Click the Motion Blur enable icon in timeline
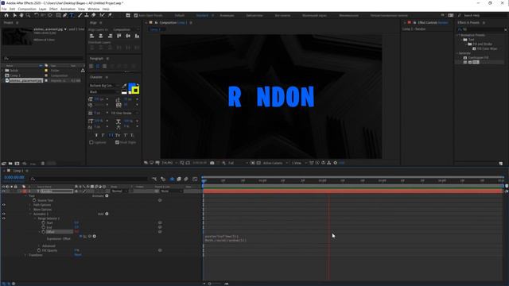The image size is (509, 286). tap(186, 179)
